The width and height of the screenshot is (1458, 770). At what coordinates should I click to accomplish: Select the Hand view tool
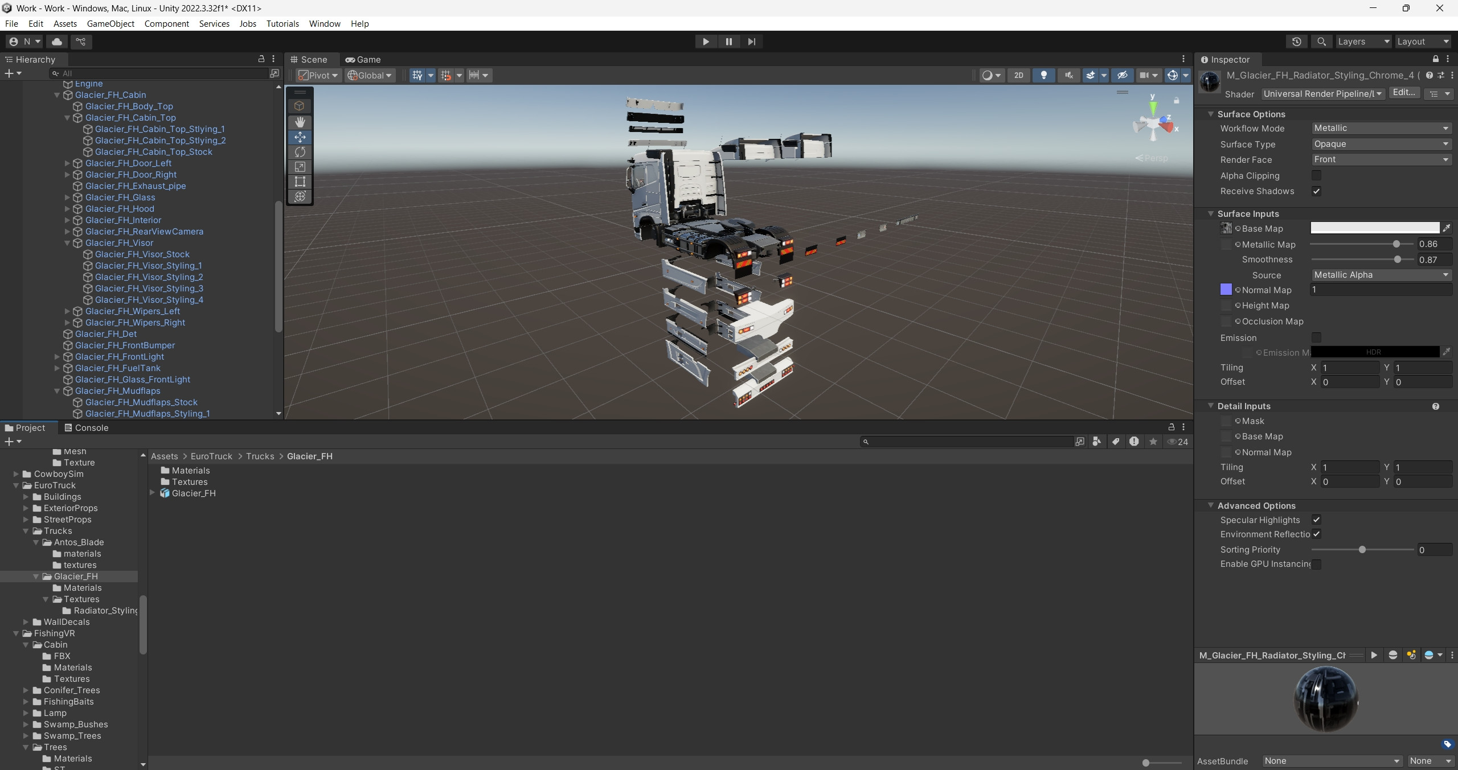coord(300,122)
